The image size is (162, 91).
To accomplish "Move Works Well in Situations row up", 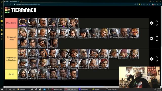I will [x=157, y=57].
